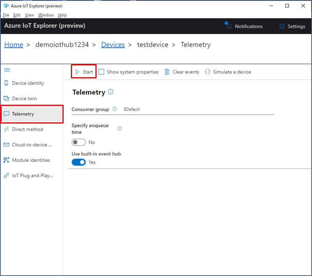Viewport: 312px width, 276px height.
Task: Open the Help menu
Action: point(62,15)
